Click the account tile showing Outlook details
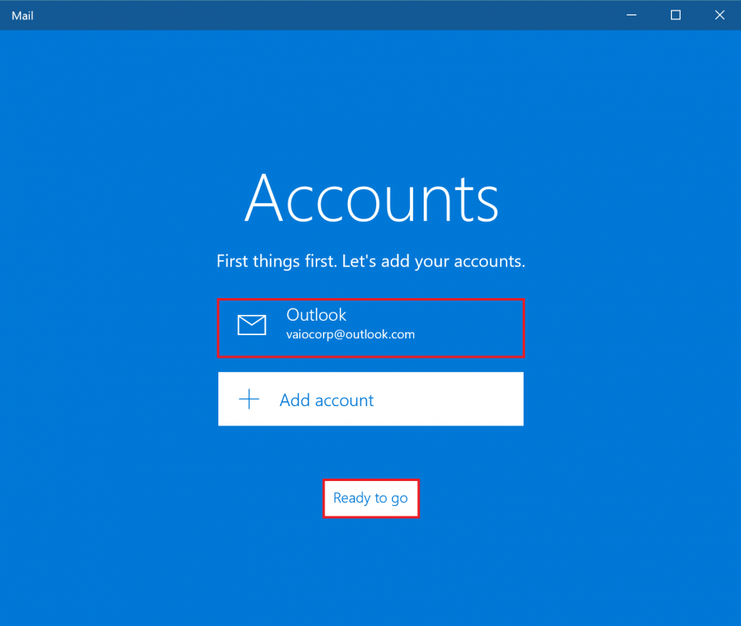 point(370,325)
